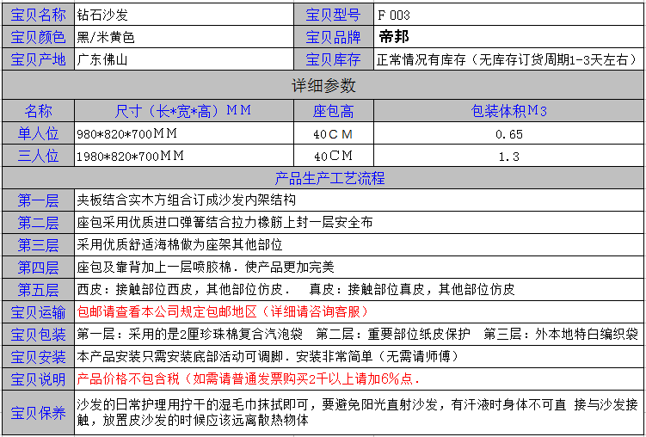Select the 第一层 row label
The image size is (646, 437).
coord(39,200)
